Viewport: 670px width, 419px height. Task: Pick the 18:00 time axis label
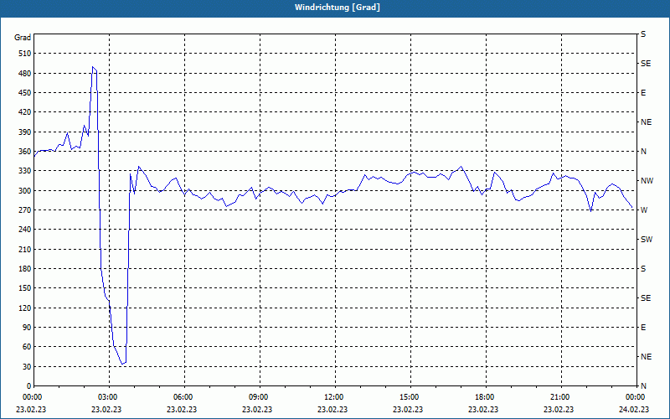point(483,397)
